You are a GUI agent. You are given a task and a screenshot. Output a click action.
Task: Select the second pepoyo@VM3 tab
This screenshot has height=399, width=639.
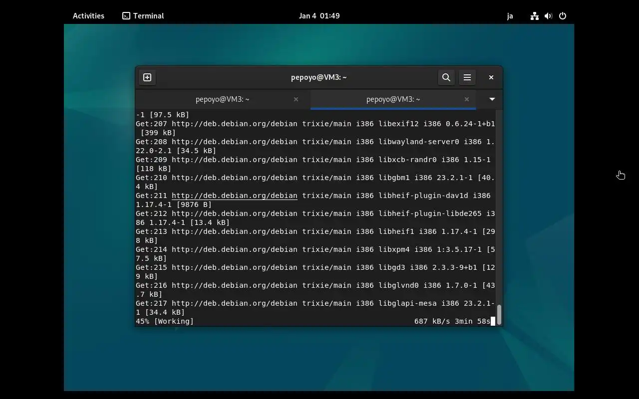coord(393,99)
